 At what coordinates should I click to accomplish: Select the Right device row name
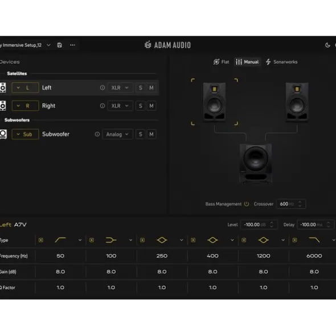pos(48,106)
